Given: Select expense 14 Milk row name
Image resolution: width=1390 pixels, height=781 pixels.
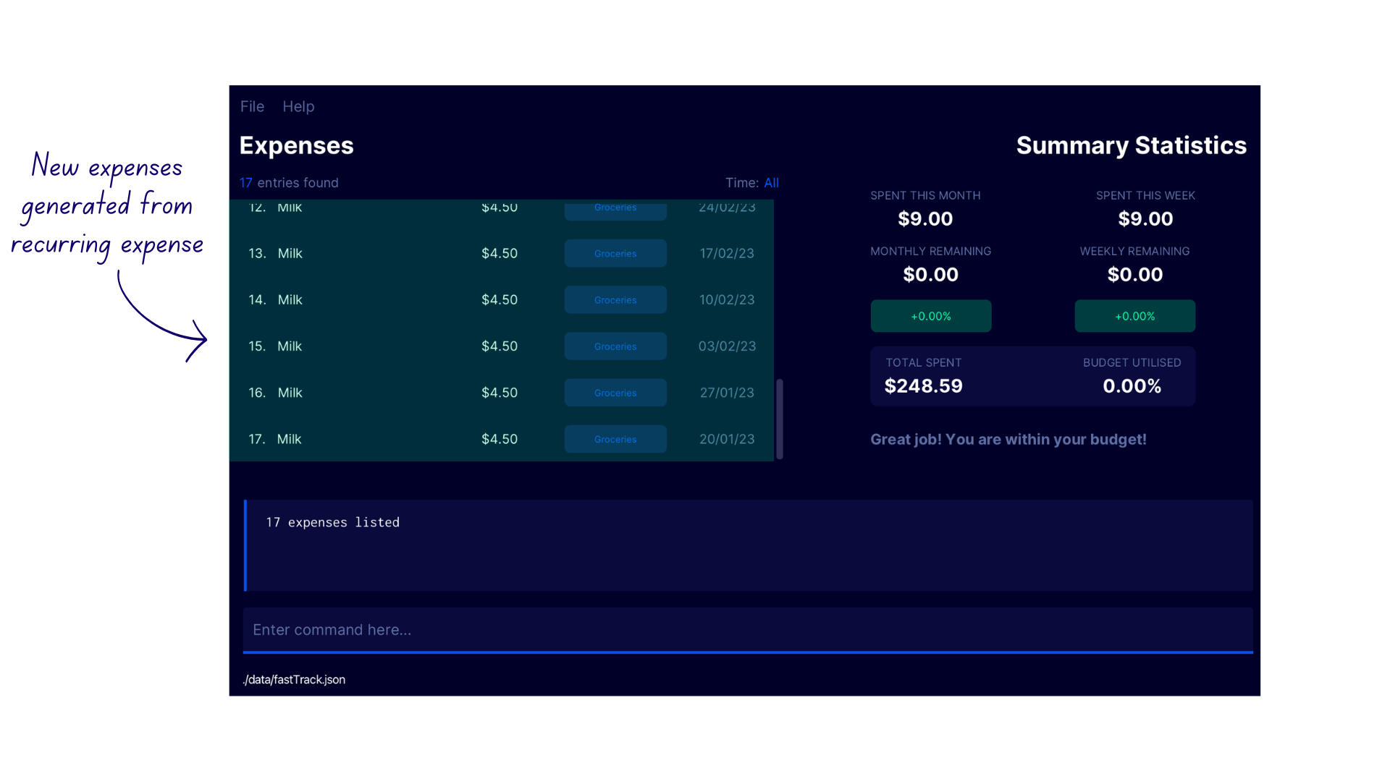Looking at the screenshot, I should pos(290,299).
